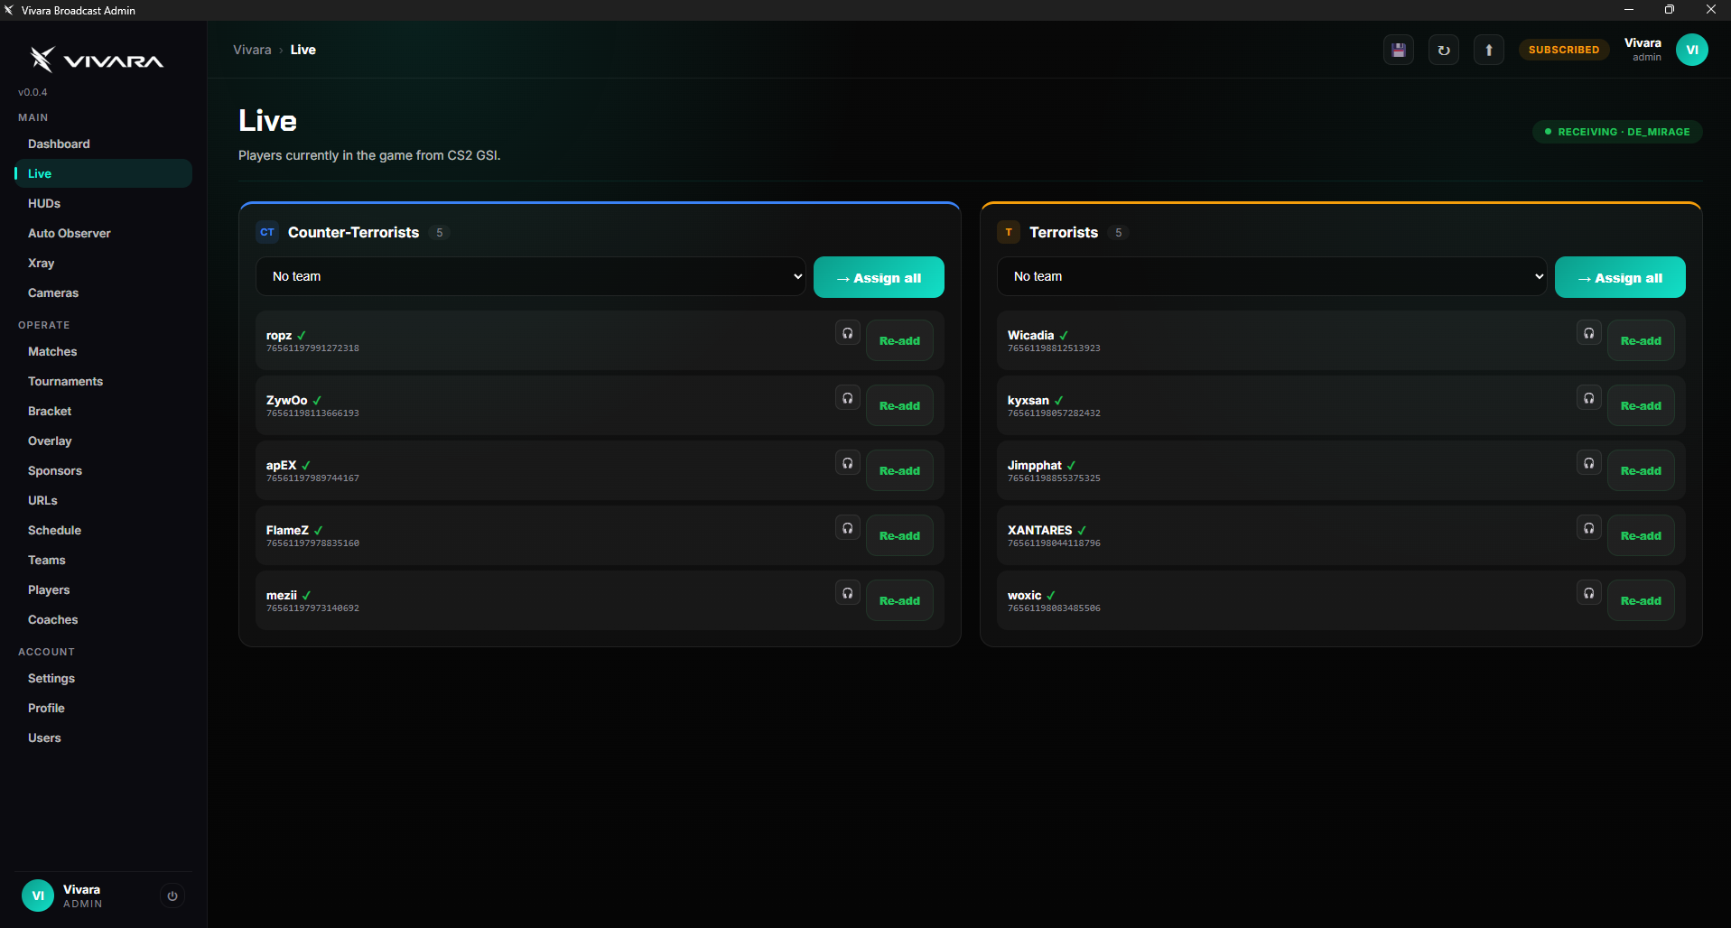The image size is (1731, 928).
Task: Click the power logout icon in sidebar
Action: 172,896
